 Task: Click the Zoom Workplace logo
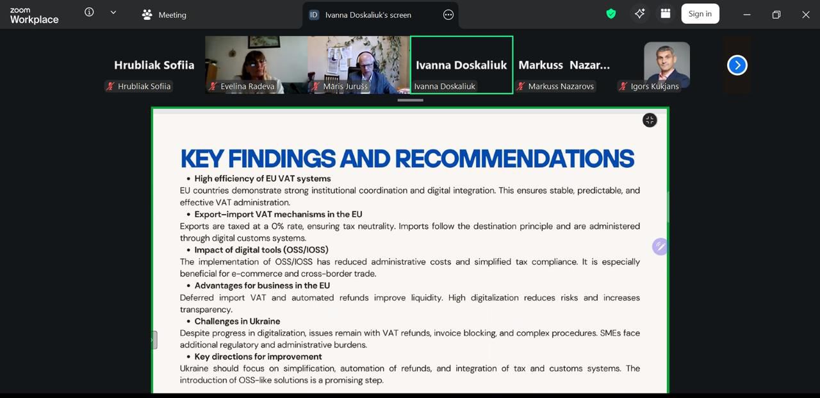coord(34,15)
